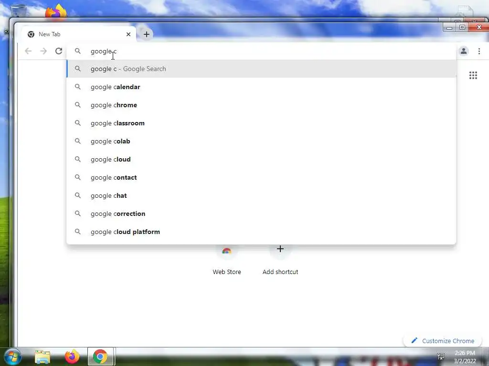Open Customize Chrome button
This screenshot has height=366, width=489.
coord(443,341)
